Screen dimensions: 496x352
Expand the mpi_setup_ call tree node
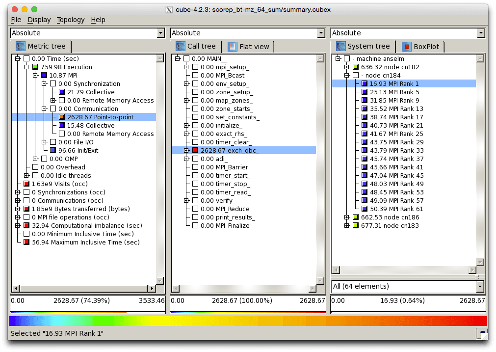point(186,67)
